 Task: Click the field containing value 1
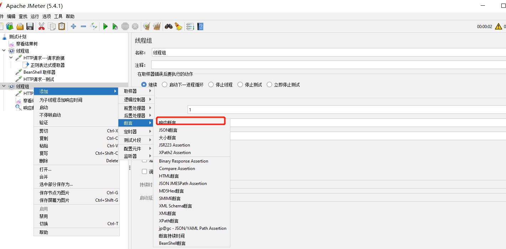[x=347, y=110]
